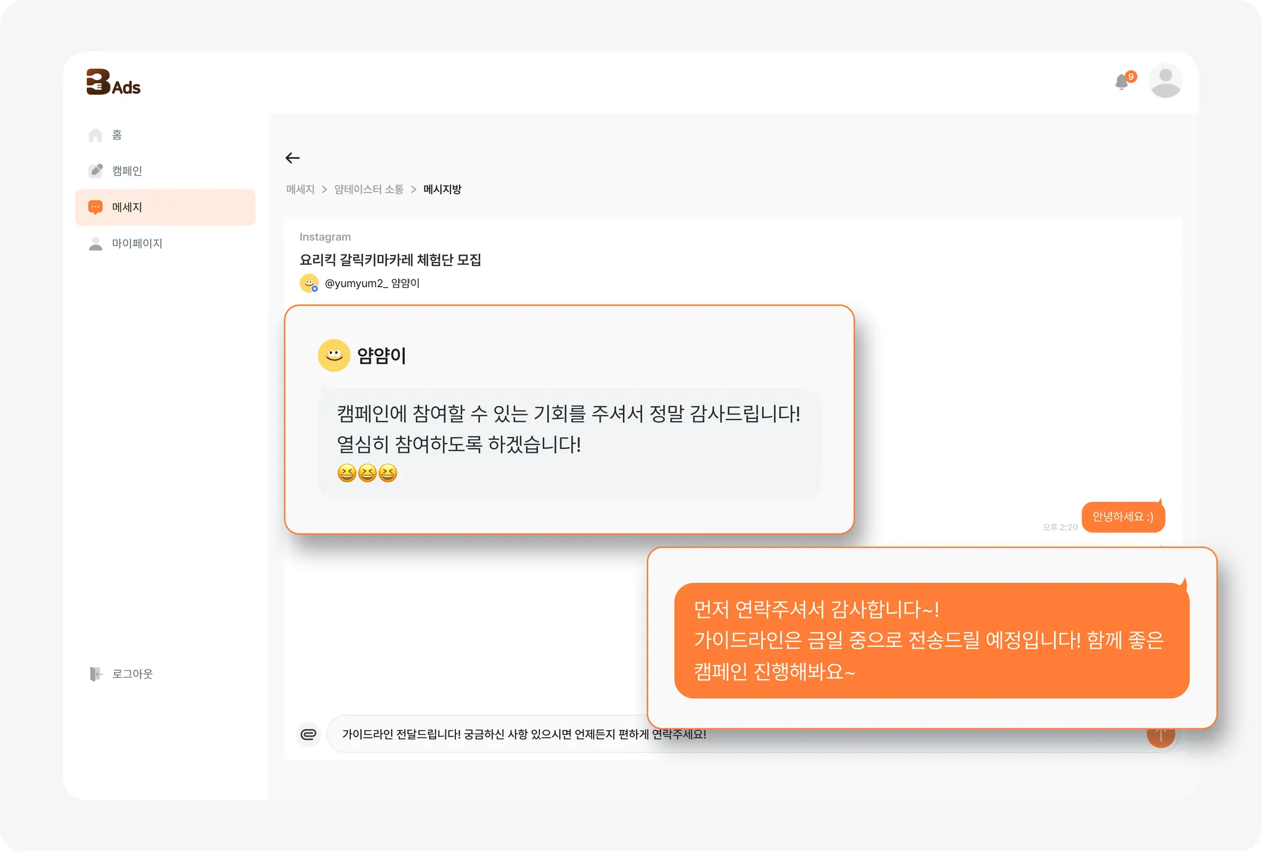This screenshot has height=852, width=1262.
Task: Click the logout door icon
Action: point(96,674)
